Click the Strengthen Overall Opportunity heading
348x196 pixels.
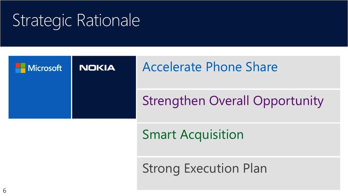click(x=233, y=101)
